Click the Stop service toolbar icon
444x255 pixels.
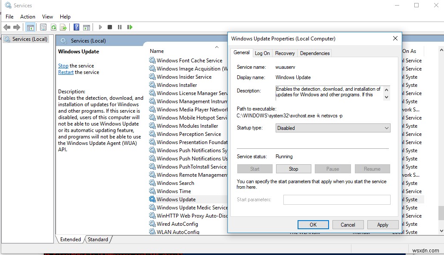(x=110, y=27)
